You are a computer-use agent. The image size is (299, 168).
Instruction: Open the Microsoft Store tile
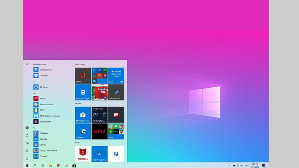(x=83, y=115)
